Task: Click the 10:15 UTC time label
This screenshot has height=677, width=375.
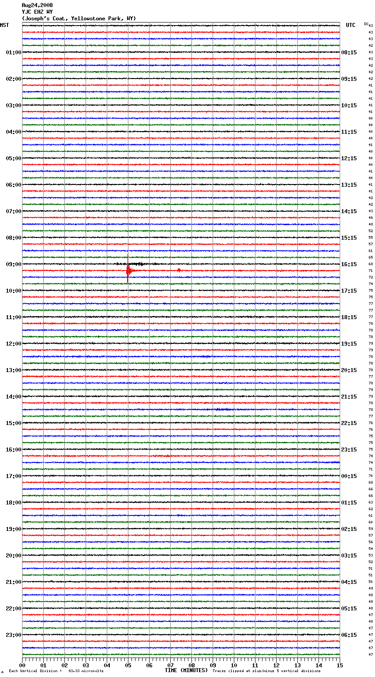Action: point(349,105)
